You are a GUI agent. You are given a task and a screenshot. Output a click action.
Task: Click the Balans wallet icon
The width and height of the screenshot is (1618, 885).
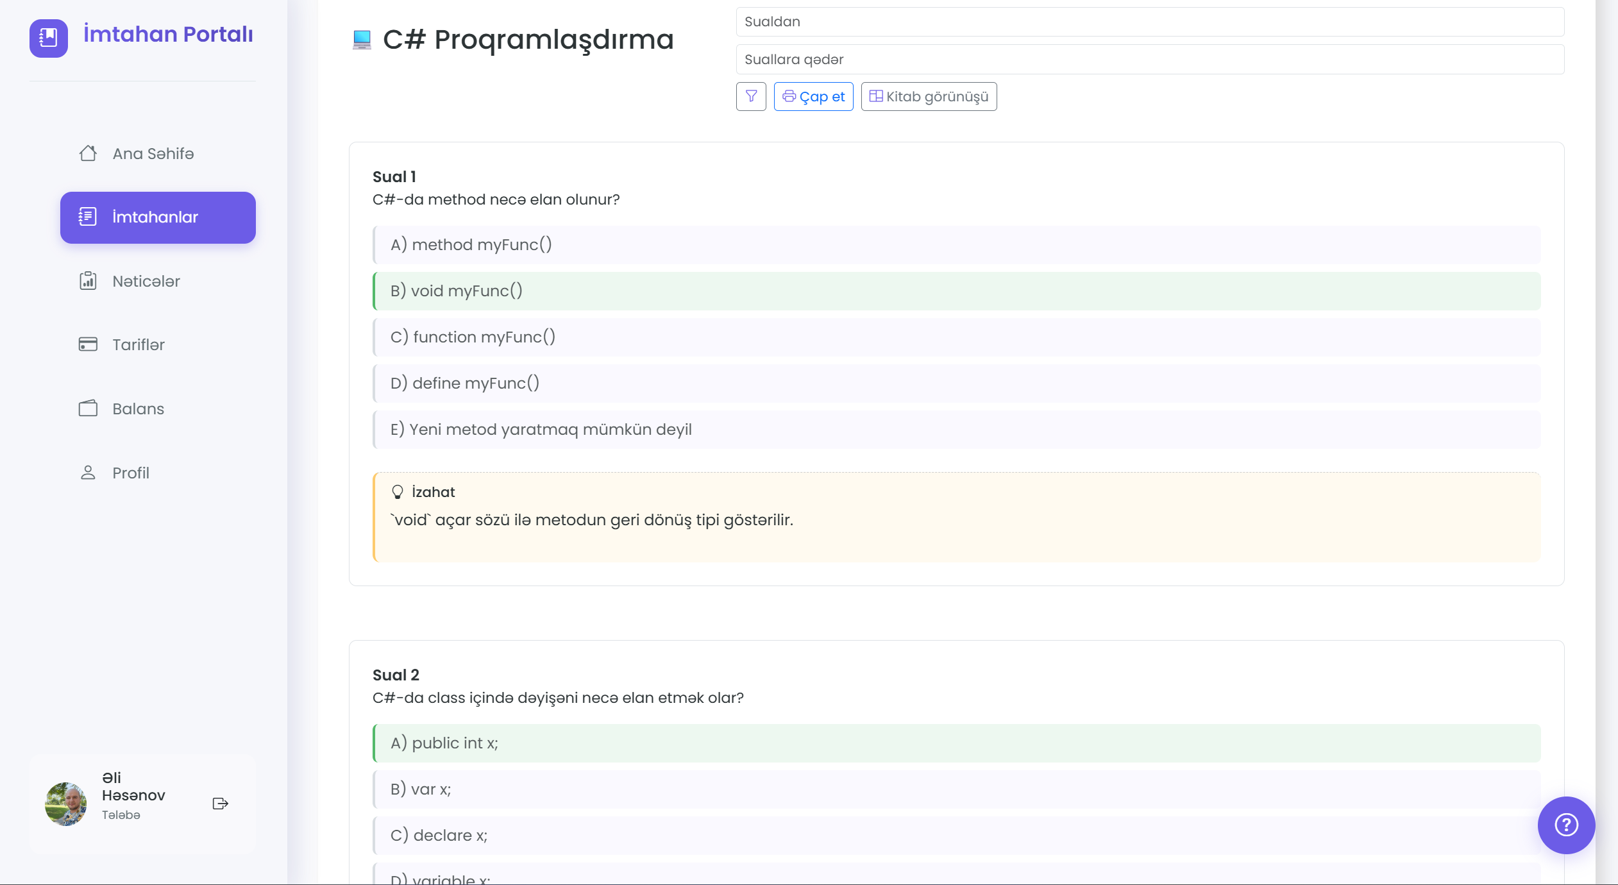click(88, 409)
